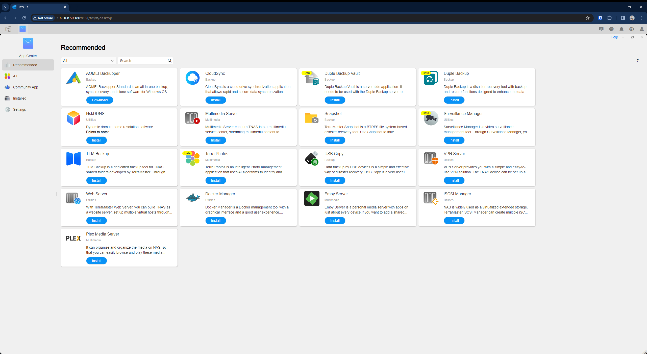
Task: Select the HskDDNS cube icon
Action: (x=73, y=118)
